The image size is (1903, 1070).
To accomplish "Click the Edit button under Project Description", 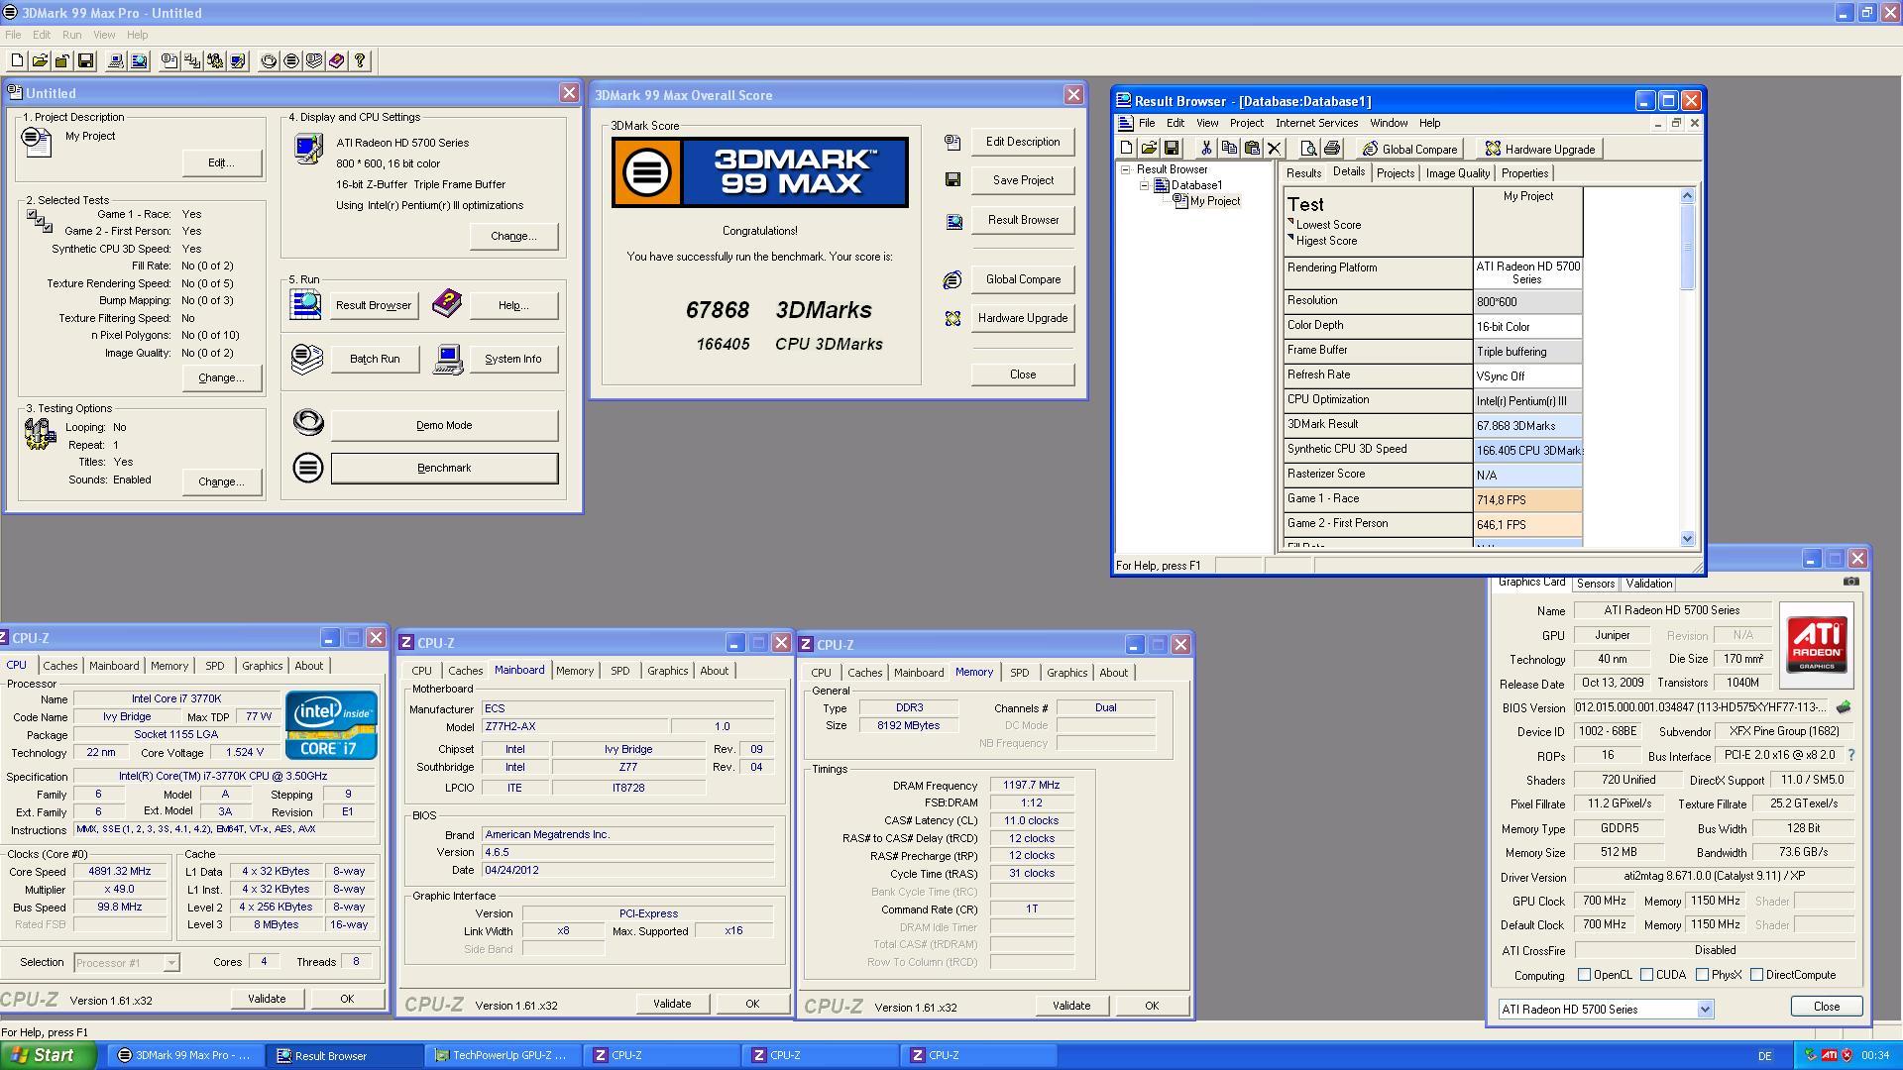I will coord(221,162).
